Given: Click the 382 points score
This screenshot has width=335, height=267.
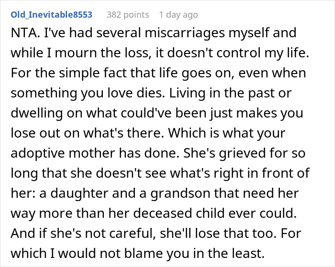Looking at the screenshot, I should [128, 15].
